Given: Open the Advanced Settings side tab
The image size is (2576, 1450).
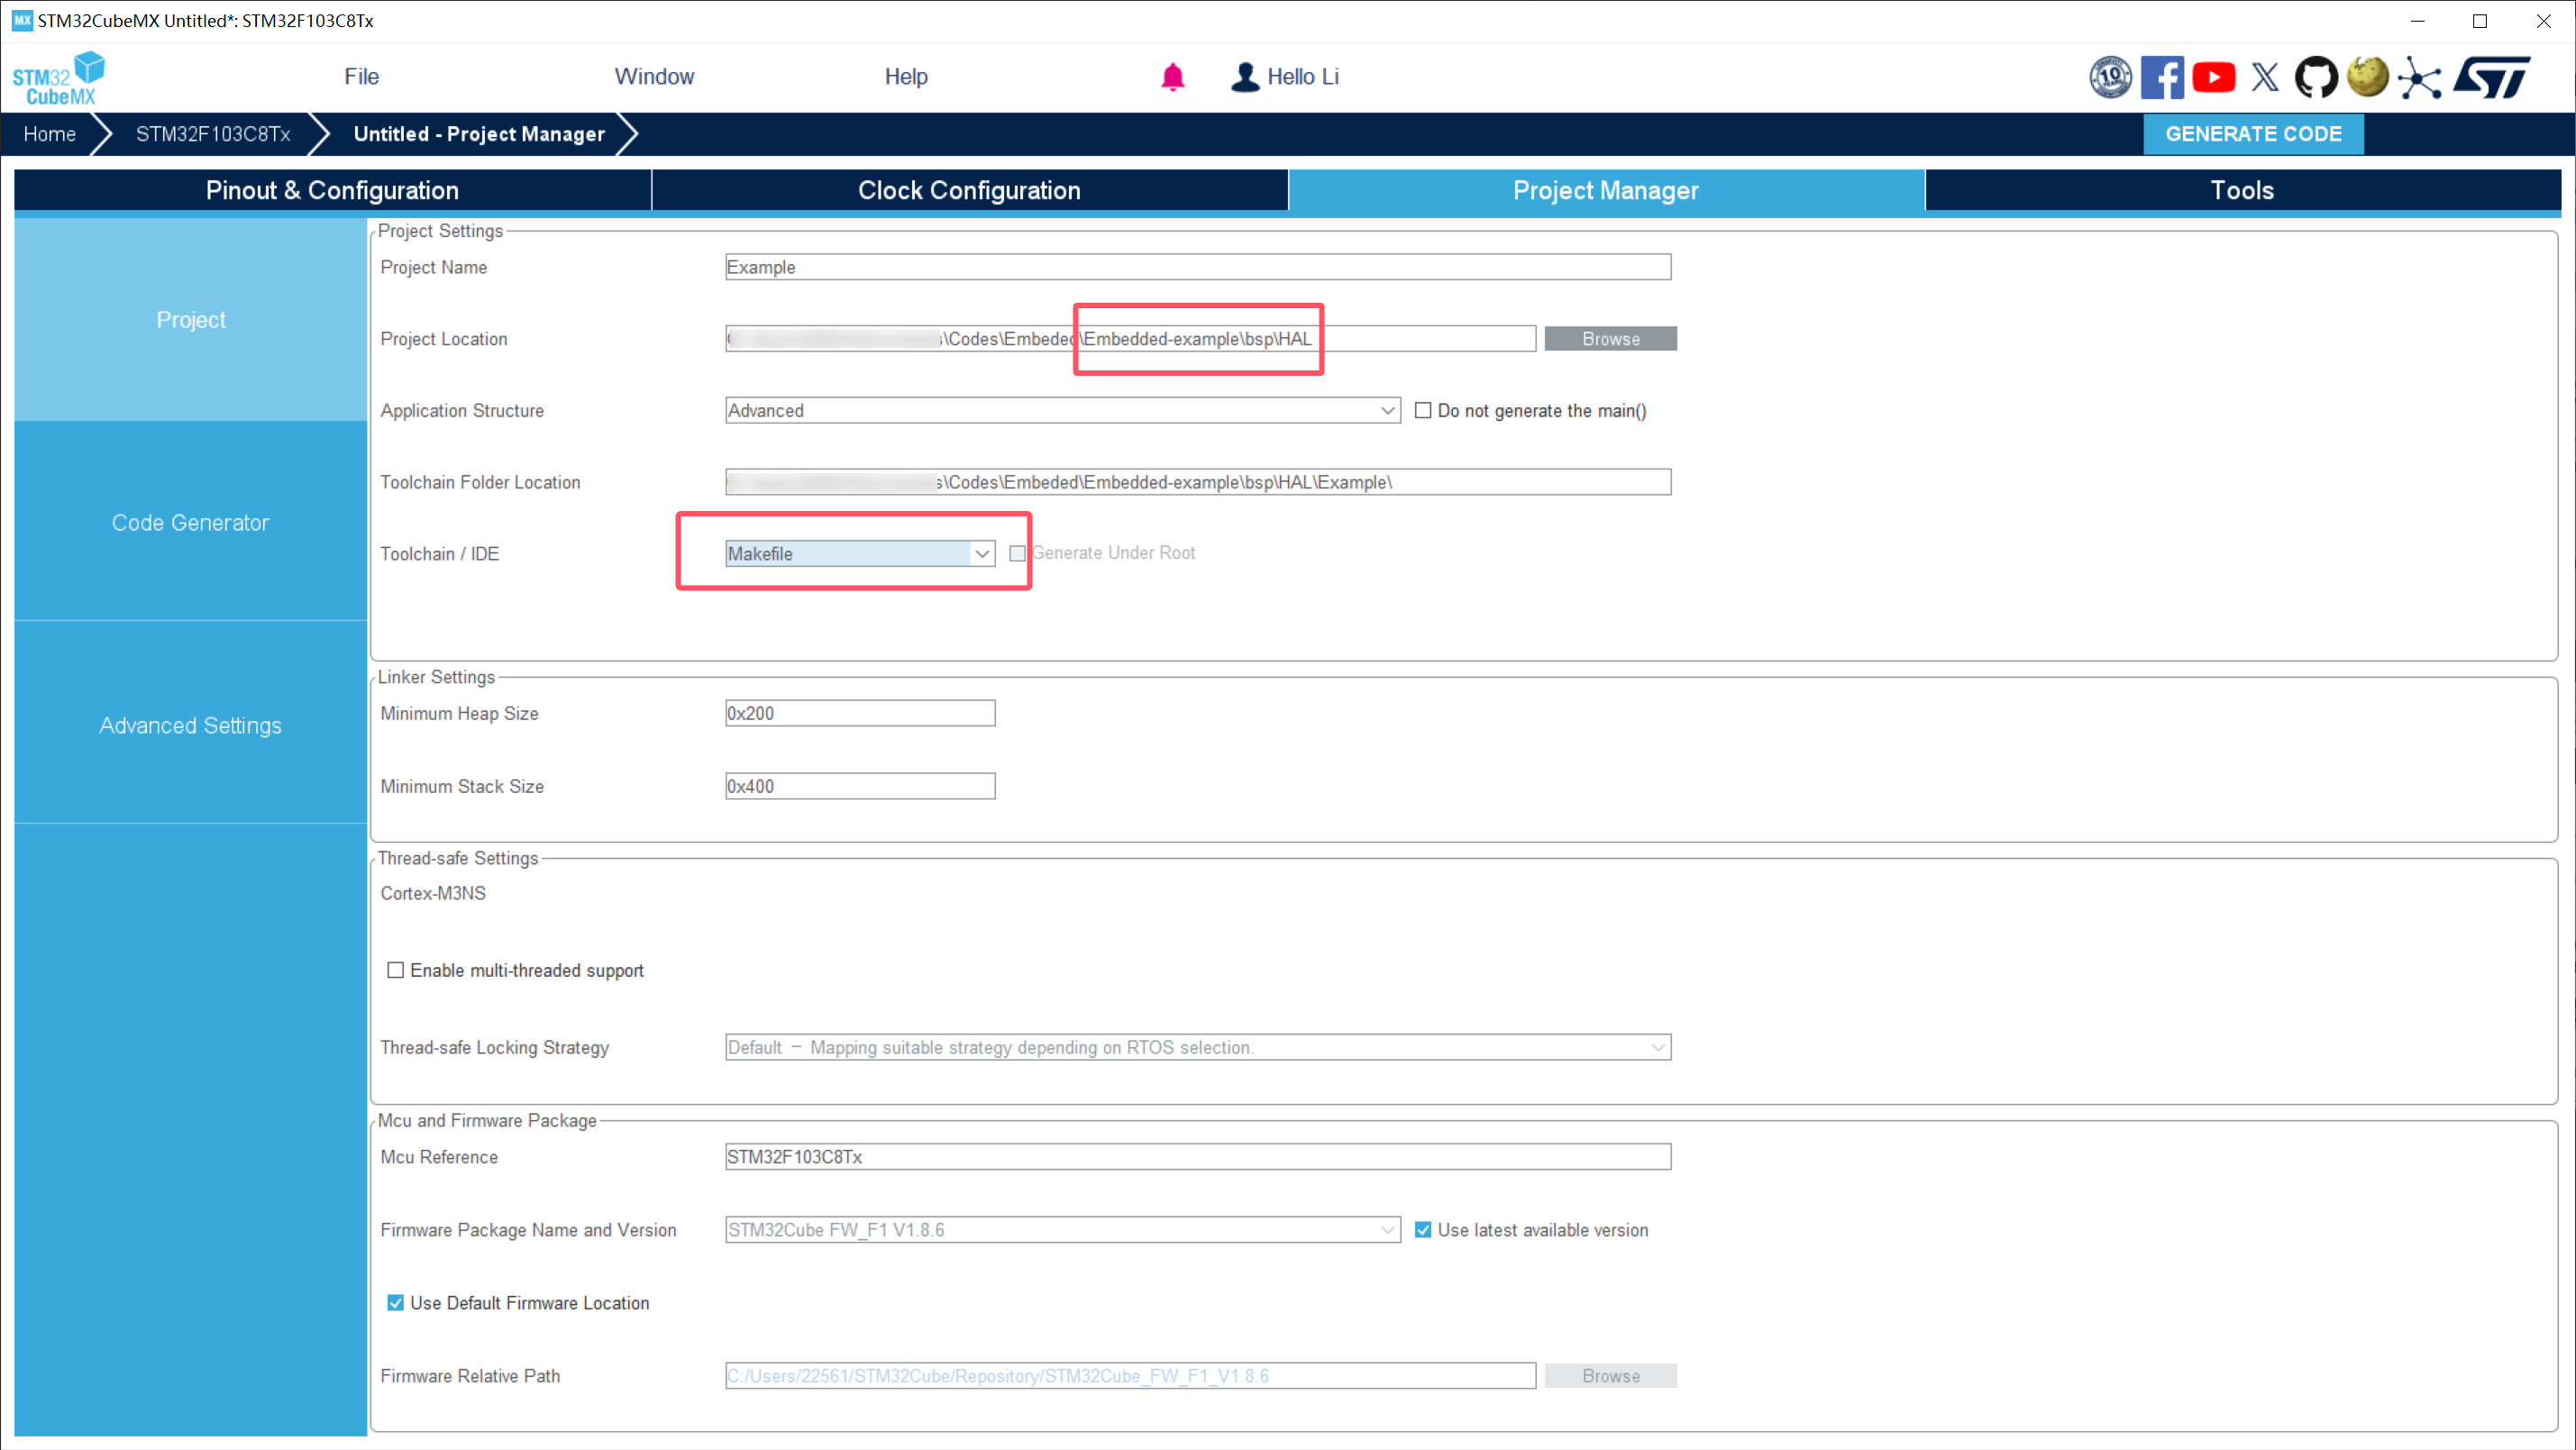Looking at the screenshot, I should click(x=190, y=725).
